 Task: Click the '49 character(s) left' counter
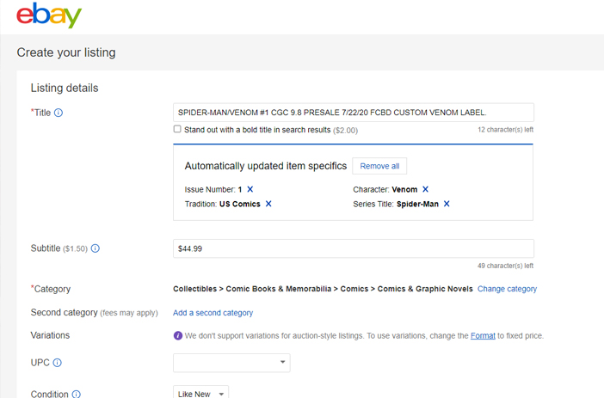505,266
